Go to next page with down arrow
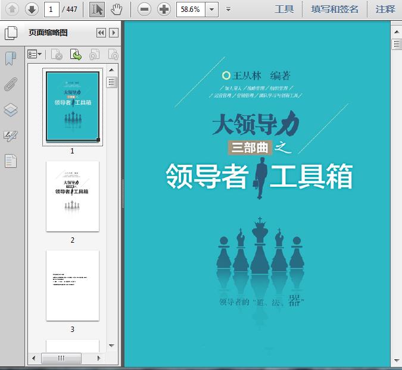This screenshot has height=370, width=402. 32,10
